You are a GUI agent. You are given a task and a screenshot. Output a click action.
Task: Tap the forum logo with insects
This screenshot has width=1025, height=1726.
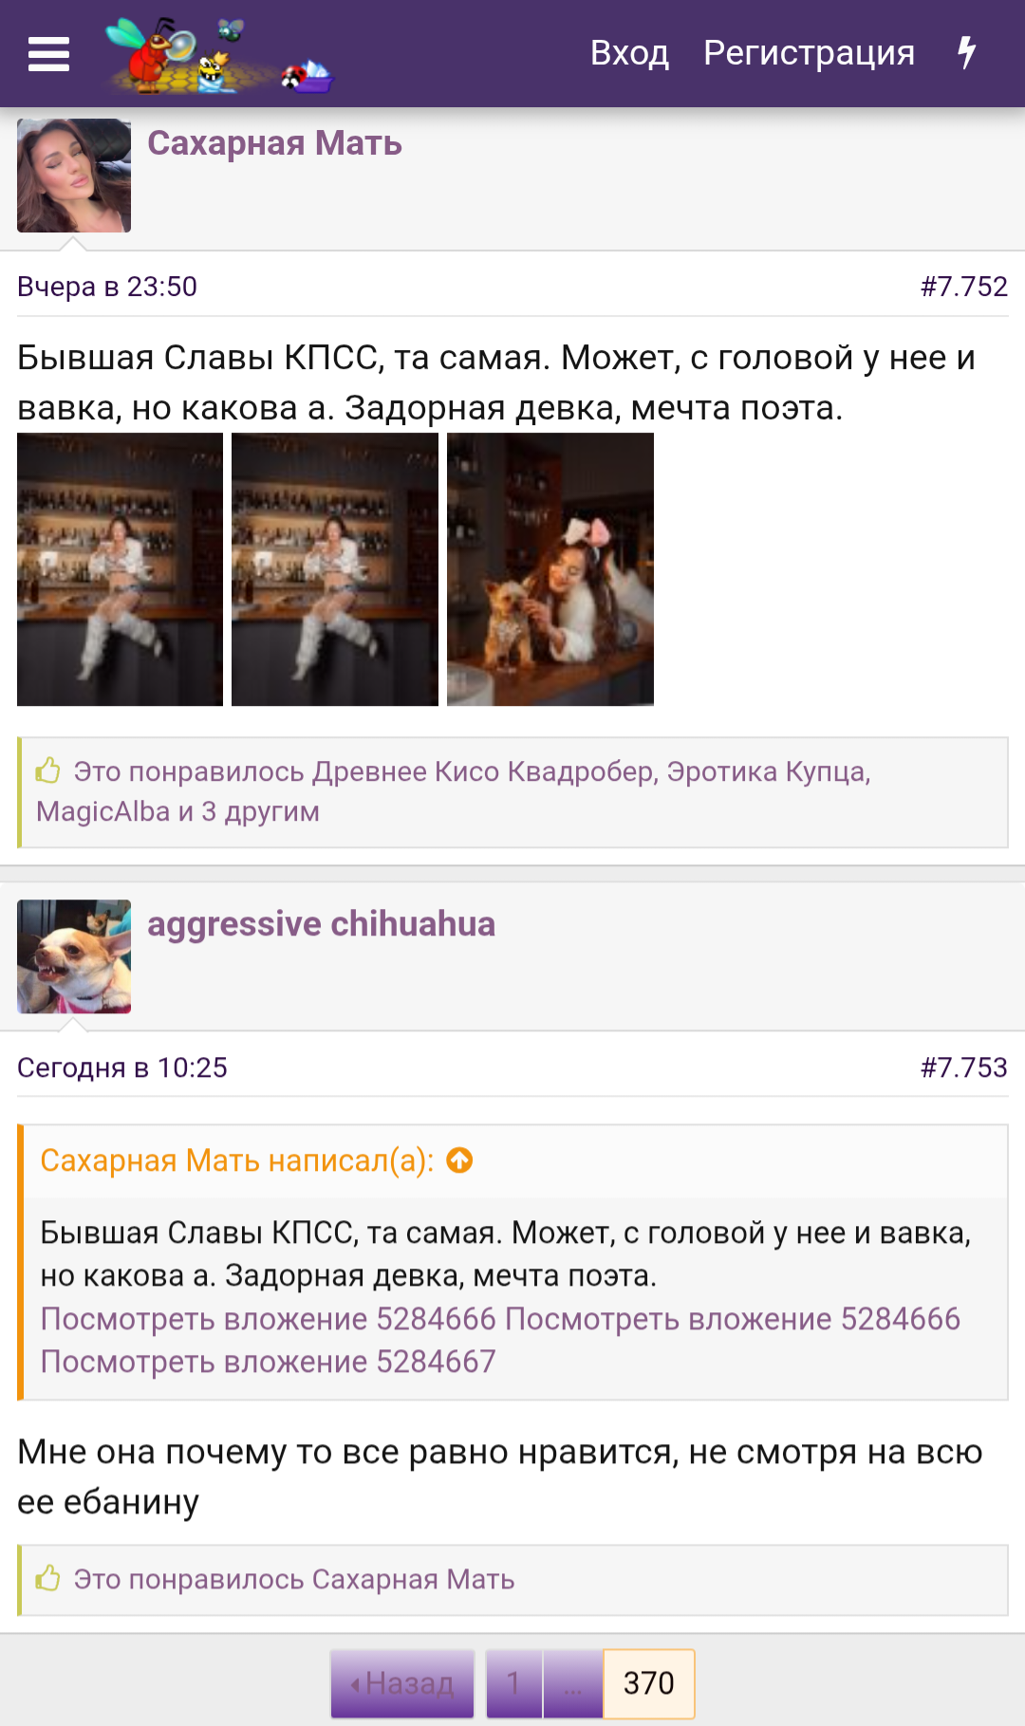coord(219,55)
